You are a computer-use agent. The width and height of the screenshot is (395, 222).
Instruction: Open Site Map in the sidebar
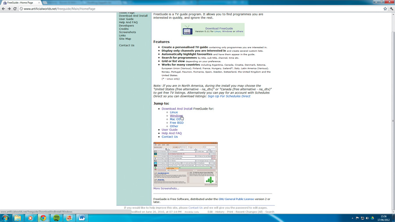[x=125, y=39]
